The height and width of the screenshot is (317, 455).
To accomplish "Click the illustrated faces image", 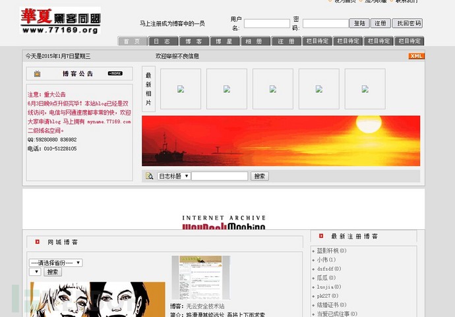I will point(98,299).
